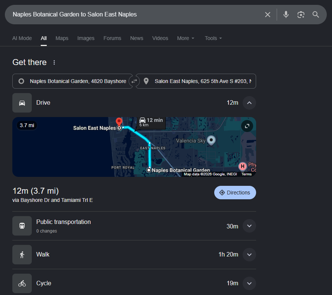Expand the Cycle route option
This screenshot has height=295, width=332.
249,283
